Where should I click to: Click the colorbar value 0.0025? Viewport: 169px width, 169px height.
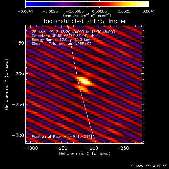pyautogui.click(x=124, y=11)
